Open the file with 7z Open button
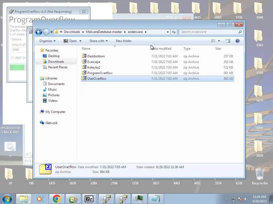This screenshot has width=273, height=204. point(70,41)
